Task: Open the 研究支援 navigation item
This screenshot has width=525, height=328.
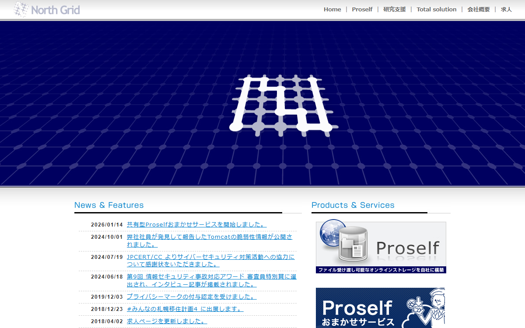Action: (x=395, y=9)
